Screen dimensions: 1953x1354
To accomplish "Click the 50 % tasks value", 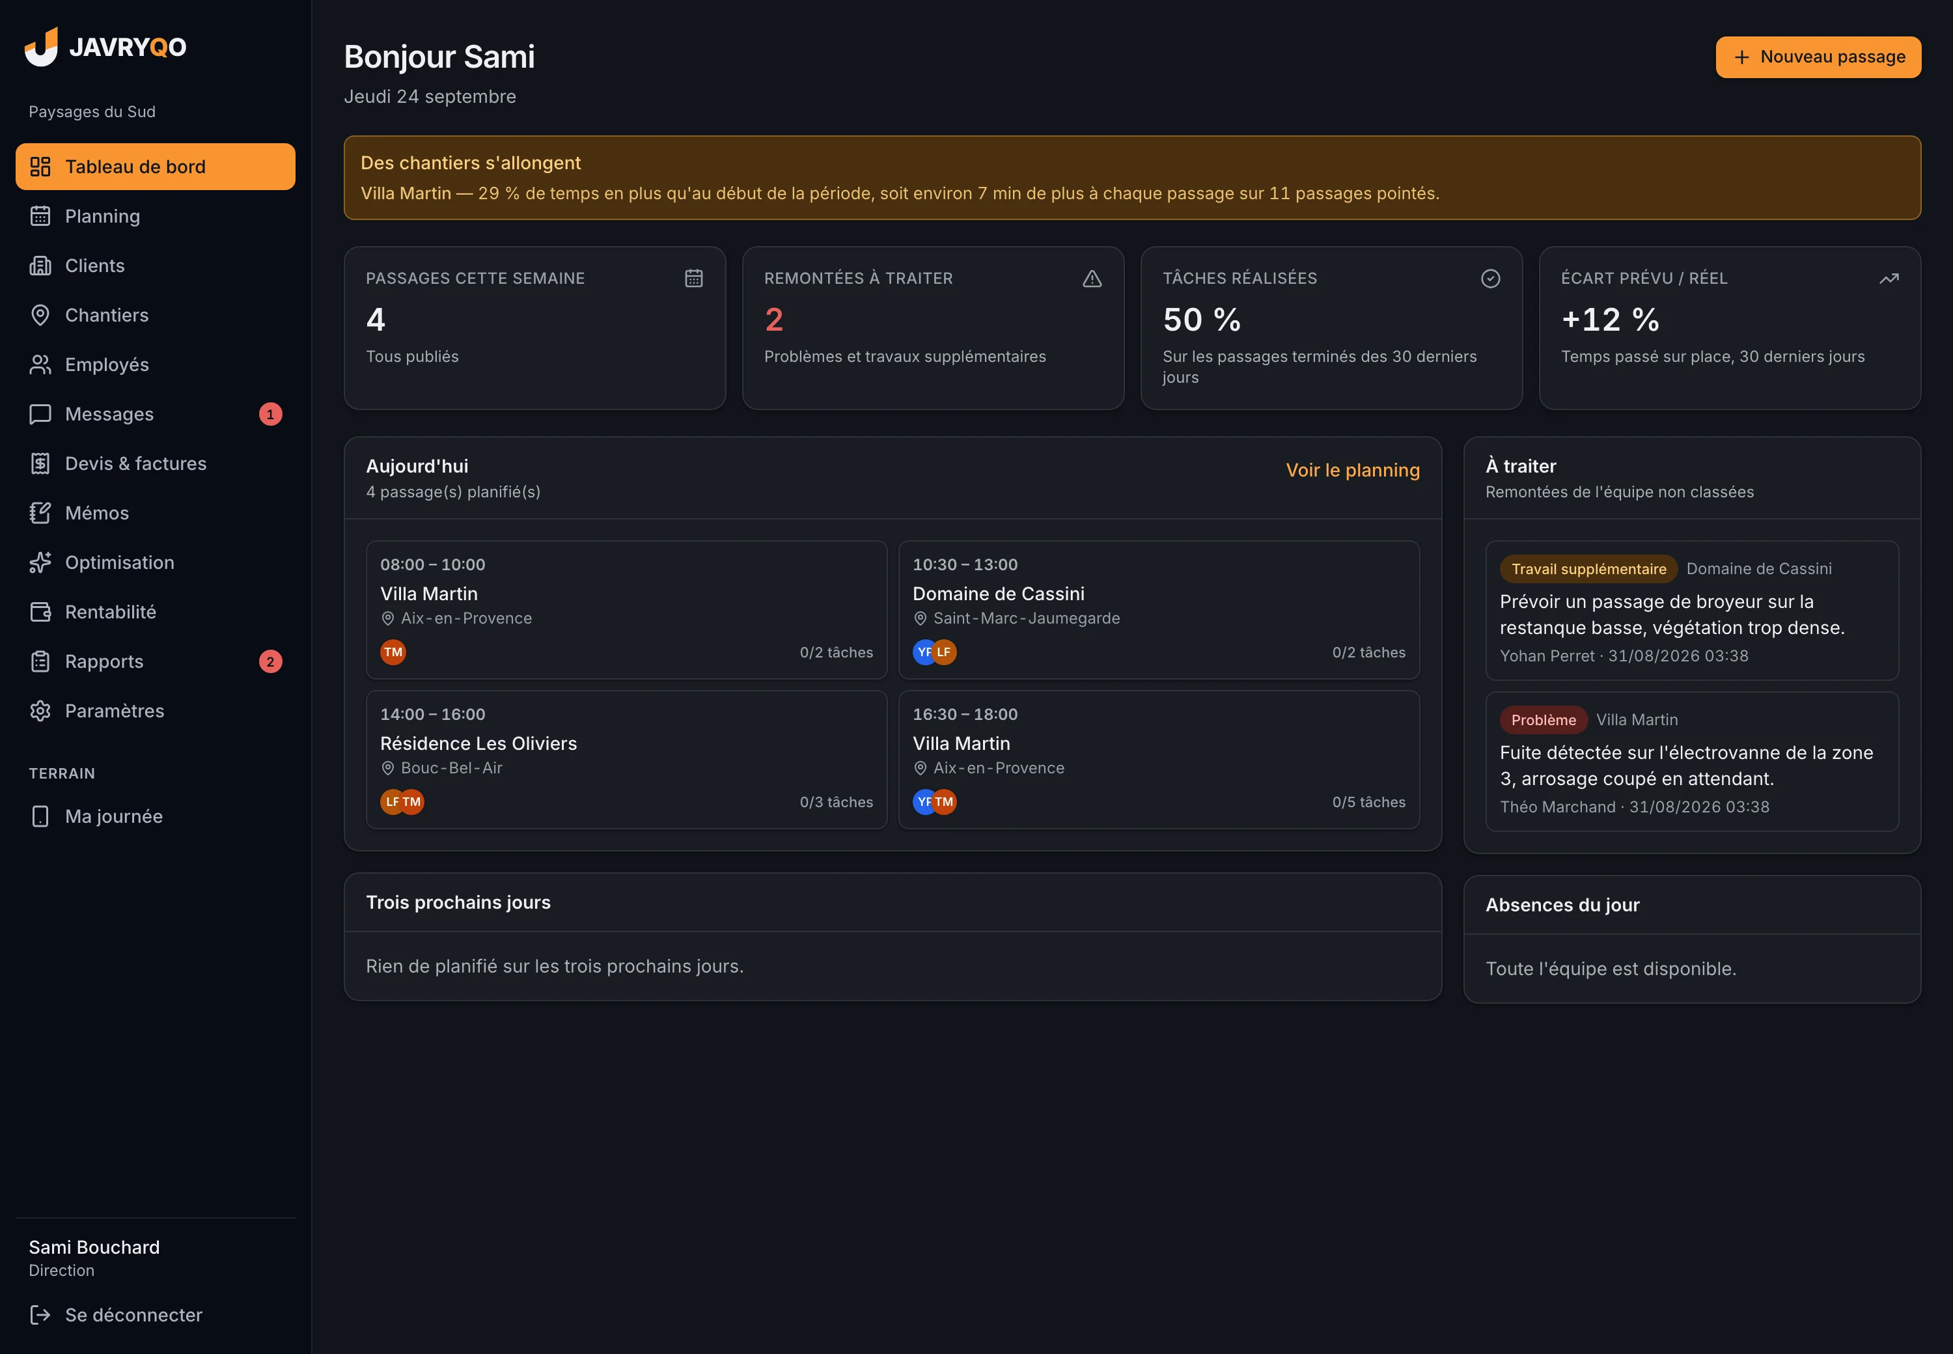I will tap(1201, 319).
